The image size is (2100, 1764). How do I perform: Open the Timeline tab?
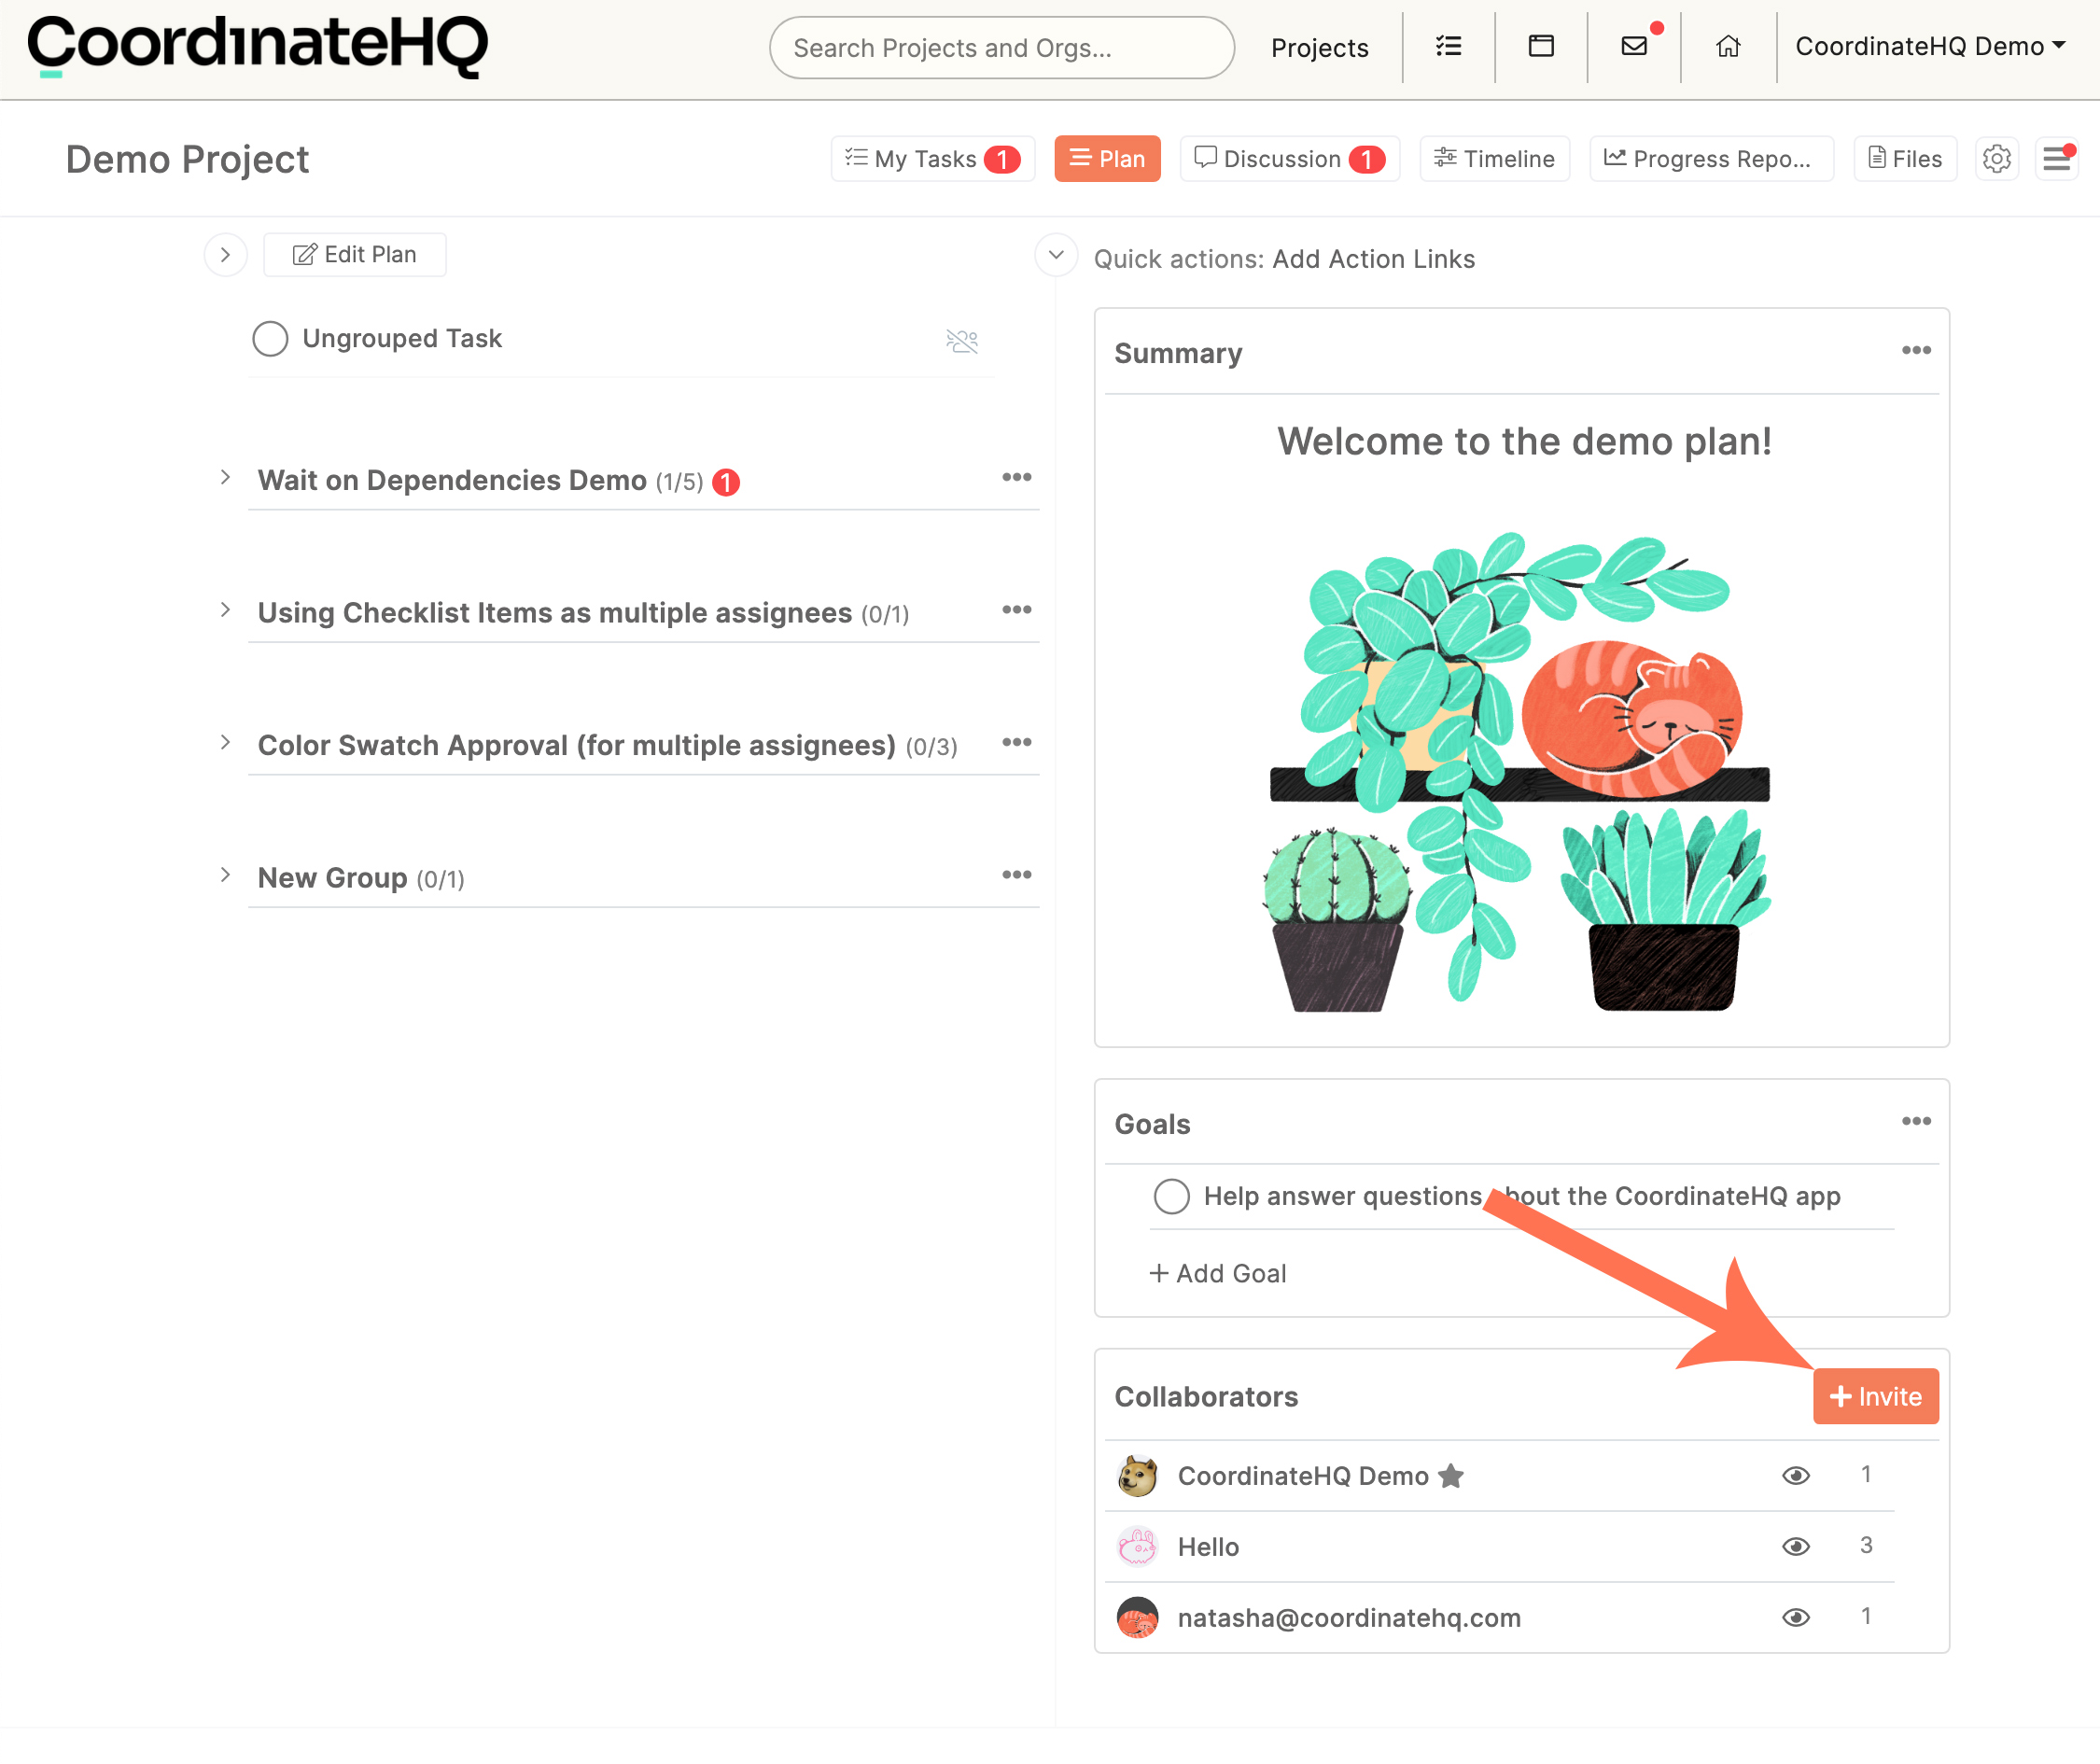[1494, 158]
